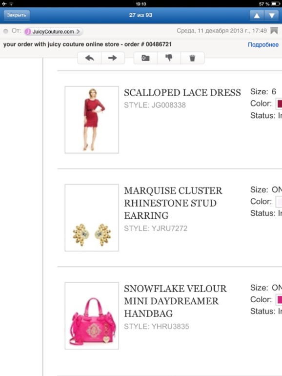Select STYLE: JG008338 text

tap(155, 105)
